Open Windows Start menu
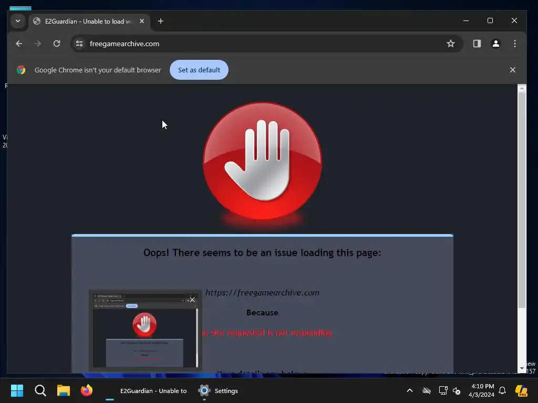Image resolution: width=538 pixels, height=403 pixels. pos(17,390)
